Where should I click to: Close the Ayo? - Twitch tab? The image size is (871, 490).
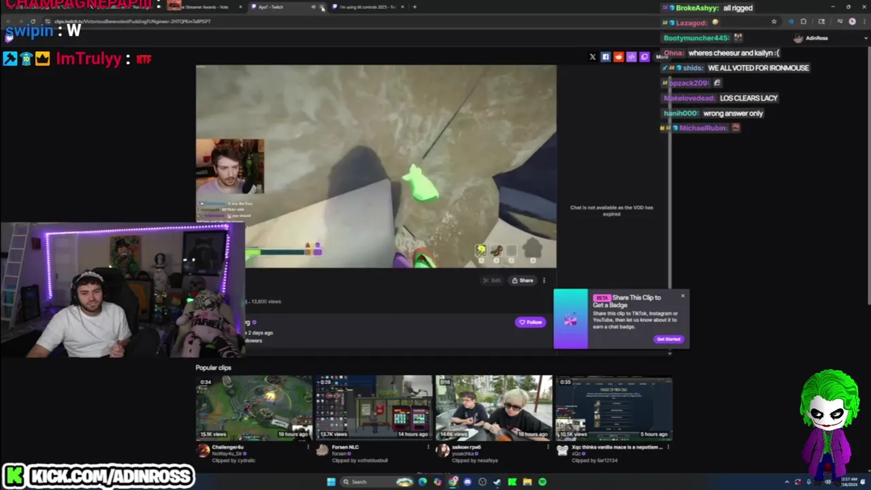point(322,7)
